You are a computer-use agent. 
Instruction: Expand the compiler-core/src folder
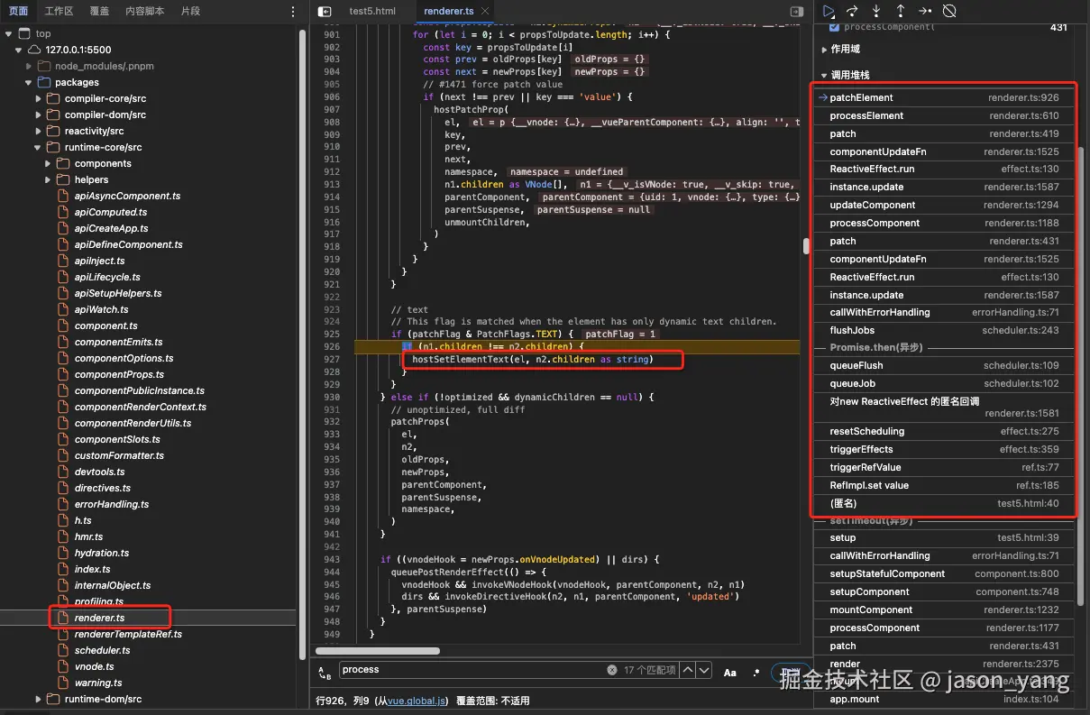click(105, 98)
